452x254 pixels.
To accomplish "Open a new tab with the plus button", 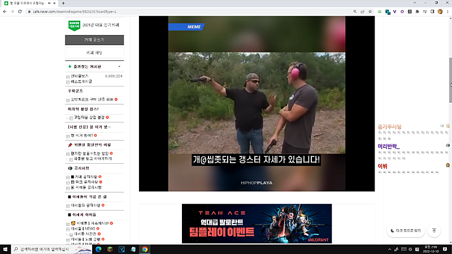I will (x=63, y=3).
